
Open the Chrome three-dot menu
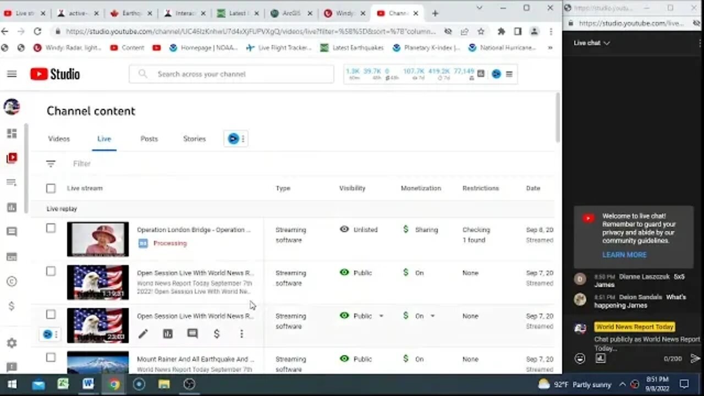551,31
